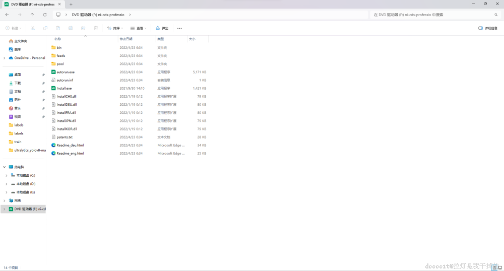504x271 pixels.
Task: Expand Local Disk (D:) node
Action: pos(7,184)
